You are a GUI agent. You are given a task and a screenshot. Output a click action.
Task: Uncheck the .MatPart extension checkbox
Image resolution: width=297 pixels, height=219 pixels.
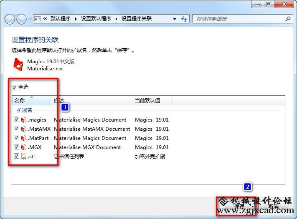coord(16,138)
